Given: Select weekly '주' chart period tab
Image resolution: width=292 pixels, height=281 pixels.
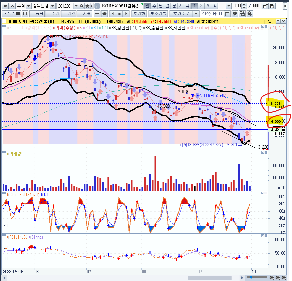Looking at the screenshot, I should pos(154,6).
